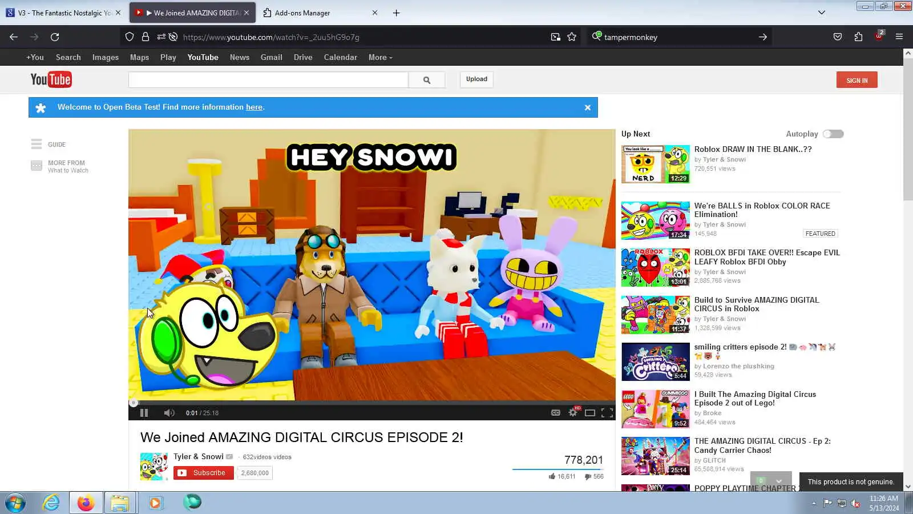Focus the YouTube search input field

[x=268, y=80]
